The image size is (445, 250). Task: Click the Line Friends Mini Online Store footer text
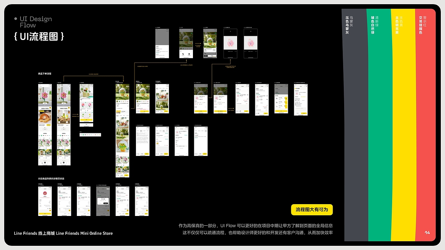coord(63,233)
